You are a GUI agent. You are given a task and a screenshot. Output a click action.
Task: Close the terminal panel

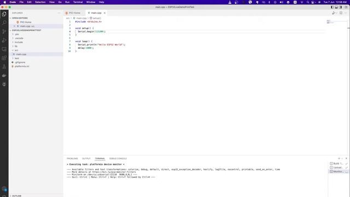[x=346, y=158]
